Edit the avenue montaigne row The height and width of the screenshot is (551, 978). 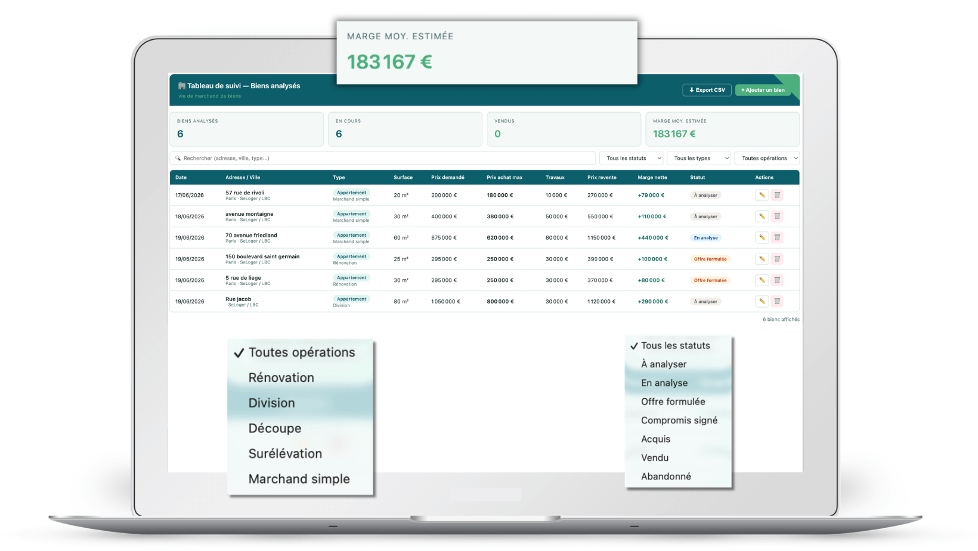point(762,216)
